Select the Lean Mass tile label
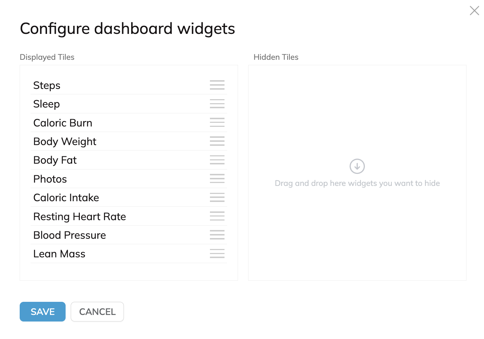Screen dimensions: 484x339 click(x=59, y=254)
